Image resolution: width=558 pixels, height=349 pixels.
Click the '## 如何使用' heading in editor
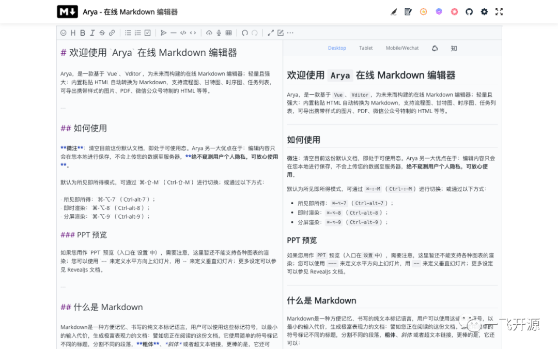click(x=84, y=128)
